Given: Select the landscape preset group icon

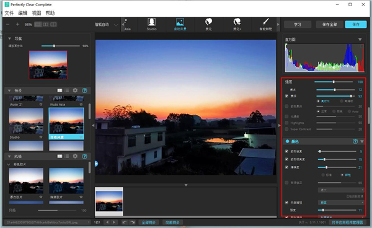Looking at the screenshot, I should (x=180, y=25).
